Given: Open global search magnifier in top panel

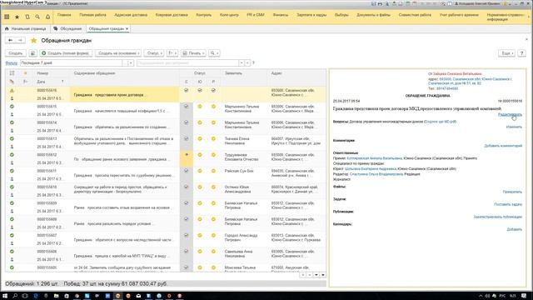Looking at the screenshot, I should (37, 17).
